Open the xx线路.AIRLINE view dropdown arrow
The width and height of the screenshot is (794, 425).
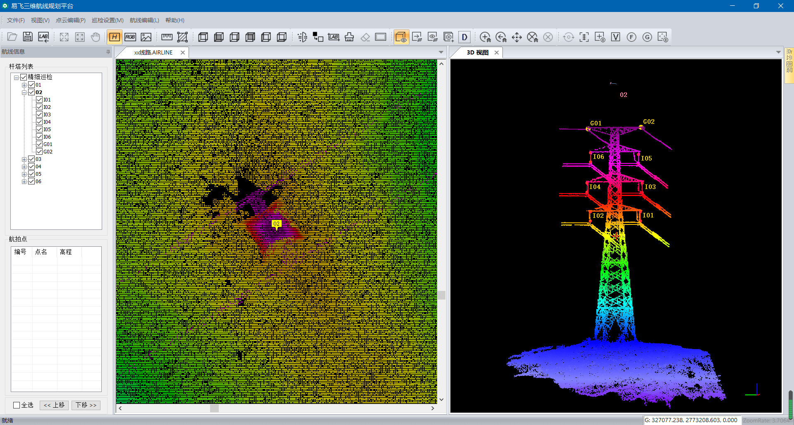[x=441, y=52]
